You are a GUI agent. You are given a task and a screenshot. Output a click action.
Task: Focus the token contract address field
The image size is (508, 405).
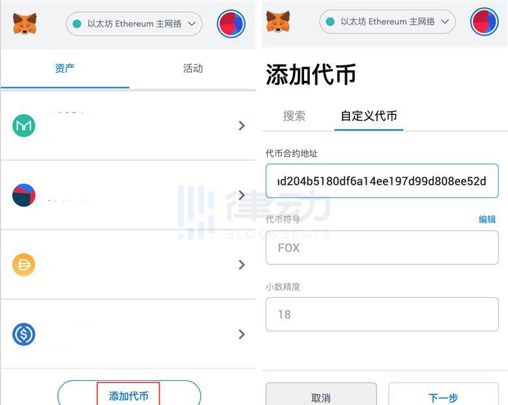click(382, 181)
